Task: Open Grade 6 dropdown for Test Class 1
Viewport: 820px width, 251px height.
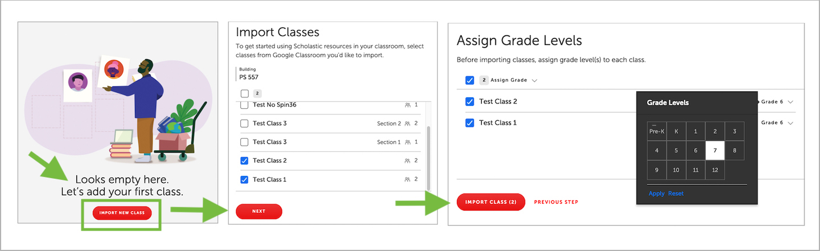Action: [x=790, y=123]
